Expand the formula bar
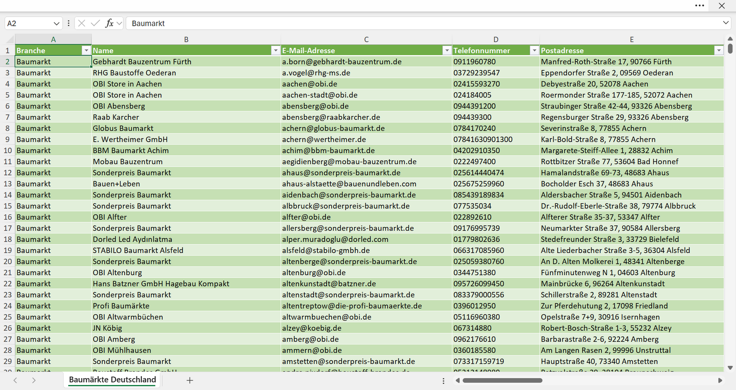The height and width of the screenshot is (390, 736). coord(726,23)
